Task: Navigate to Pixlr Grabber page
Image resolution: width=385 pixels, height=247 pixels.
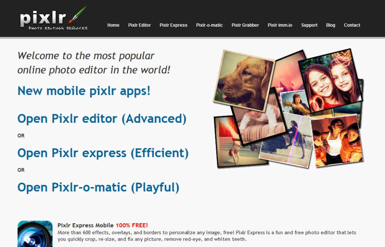Action: click(x=245, y=25)
